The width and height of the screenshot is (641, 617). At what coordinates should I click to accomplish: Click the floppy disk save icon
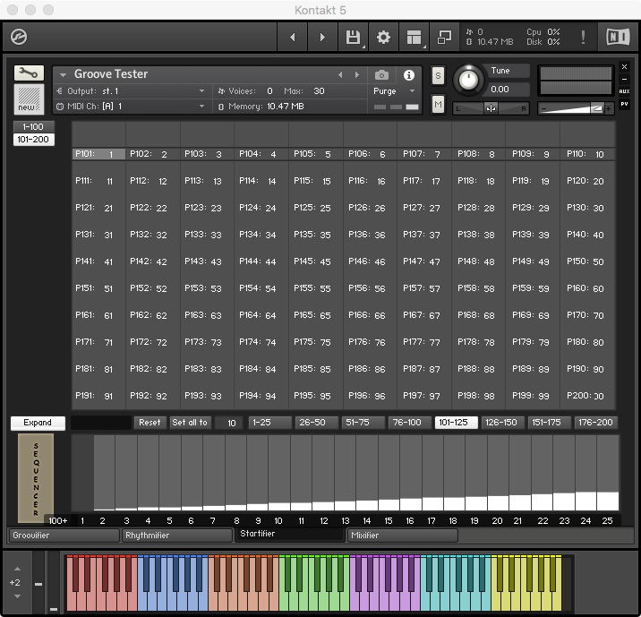pyautogui.click(x=353, y=38)
